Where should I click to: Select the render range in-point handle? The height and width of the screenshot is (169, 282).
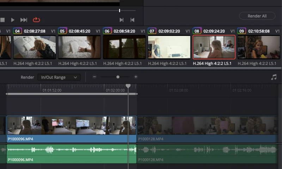[x=7, y=94]
